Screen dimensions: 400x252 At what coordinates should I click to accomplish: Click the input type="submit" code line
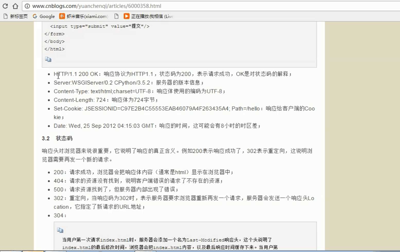point(100,26)
